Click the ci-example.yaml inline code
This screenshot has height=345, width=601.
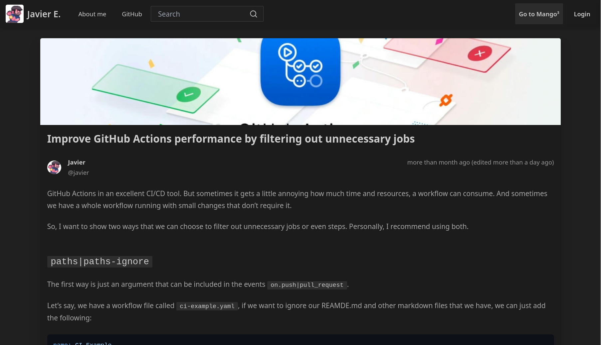tap(207, 306)
